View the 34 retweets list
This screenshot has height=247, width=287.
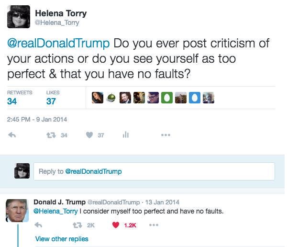pos(12,101)
